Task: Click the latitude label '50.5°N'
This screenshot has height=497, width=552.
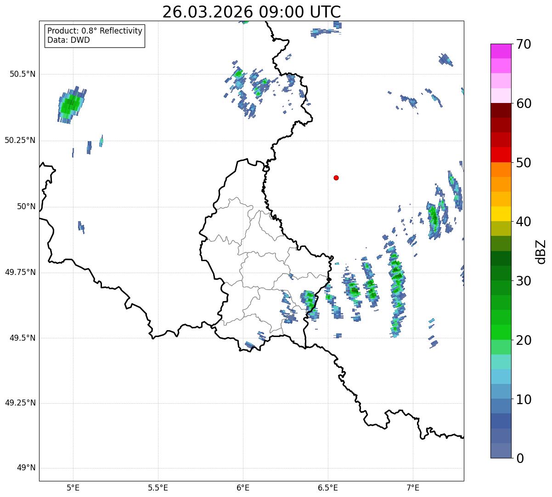Action: [23, 74]
